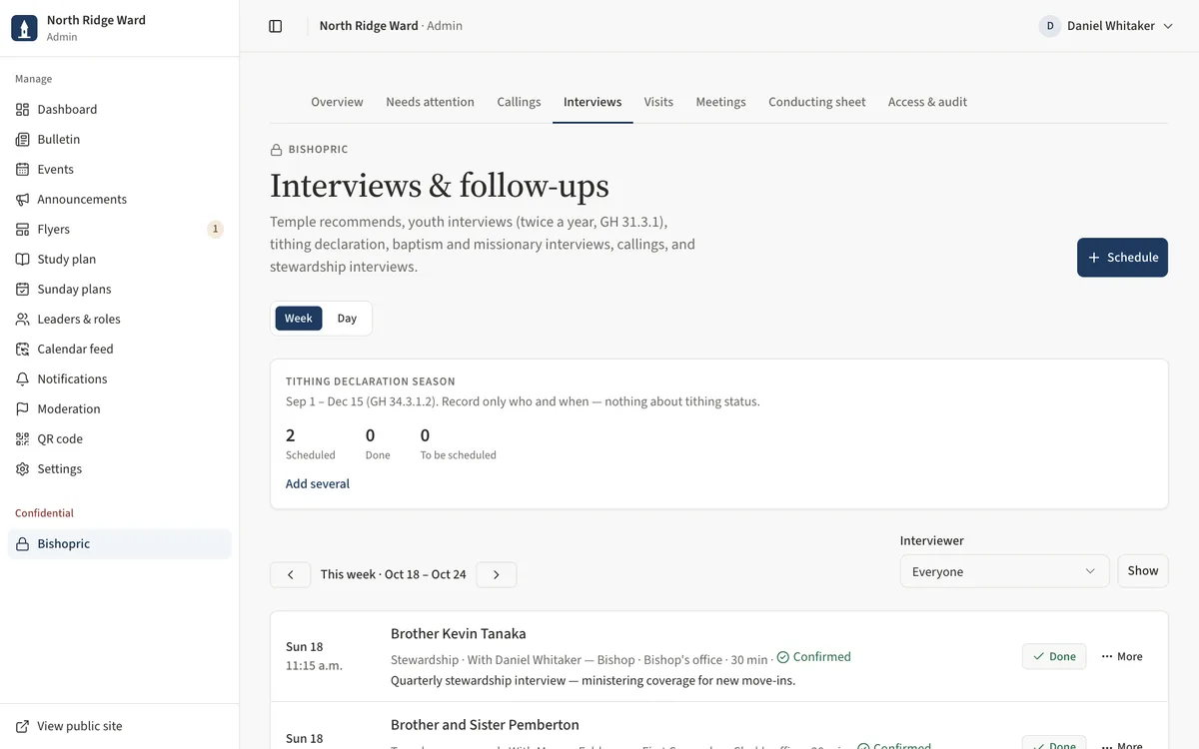Click the QR code icon

pyautogui.click(x=22, y=438)
